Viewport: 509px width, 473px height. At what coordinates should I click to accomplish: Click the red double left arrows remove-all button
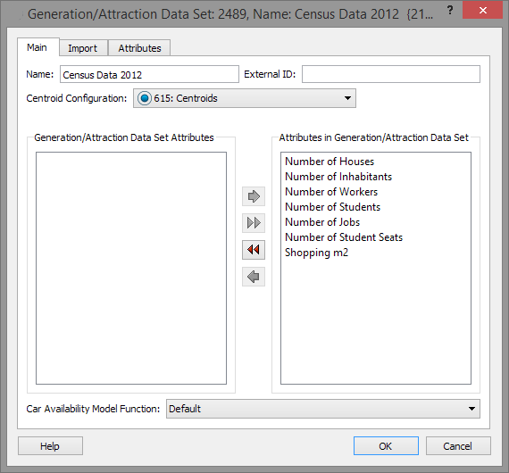(254, 250)
